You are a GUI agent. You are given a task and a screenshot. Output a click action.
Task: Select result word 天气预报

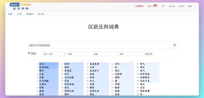point(44,81)
